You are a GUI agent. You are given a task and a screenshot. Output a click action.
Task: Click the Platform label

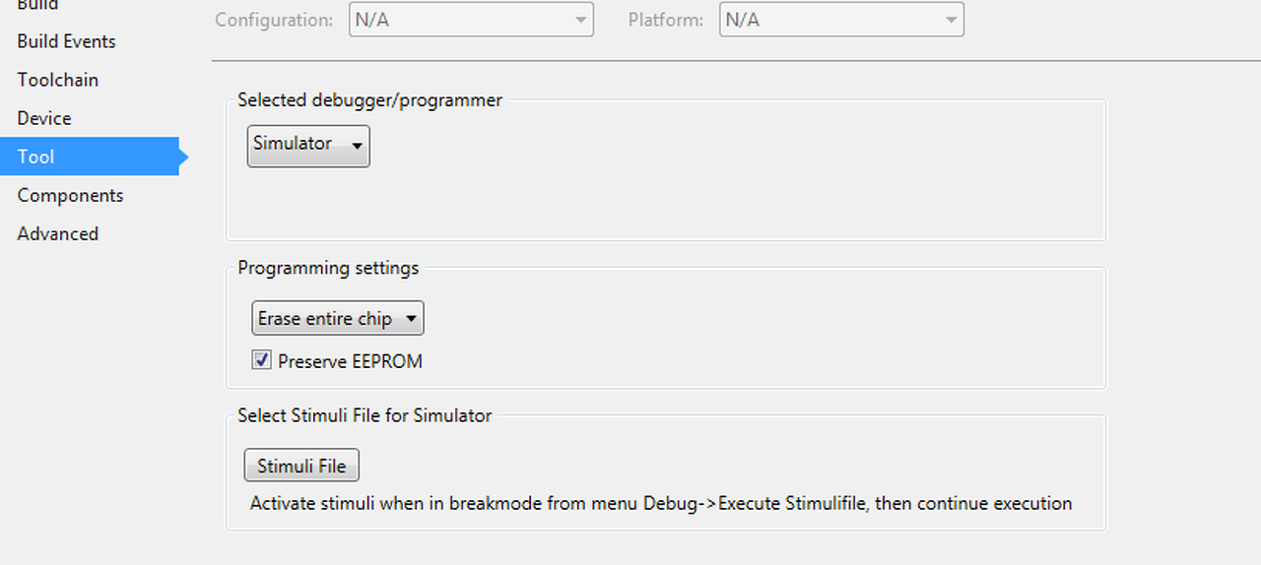tap(666, 20)
